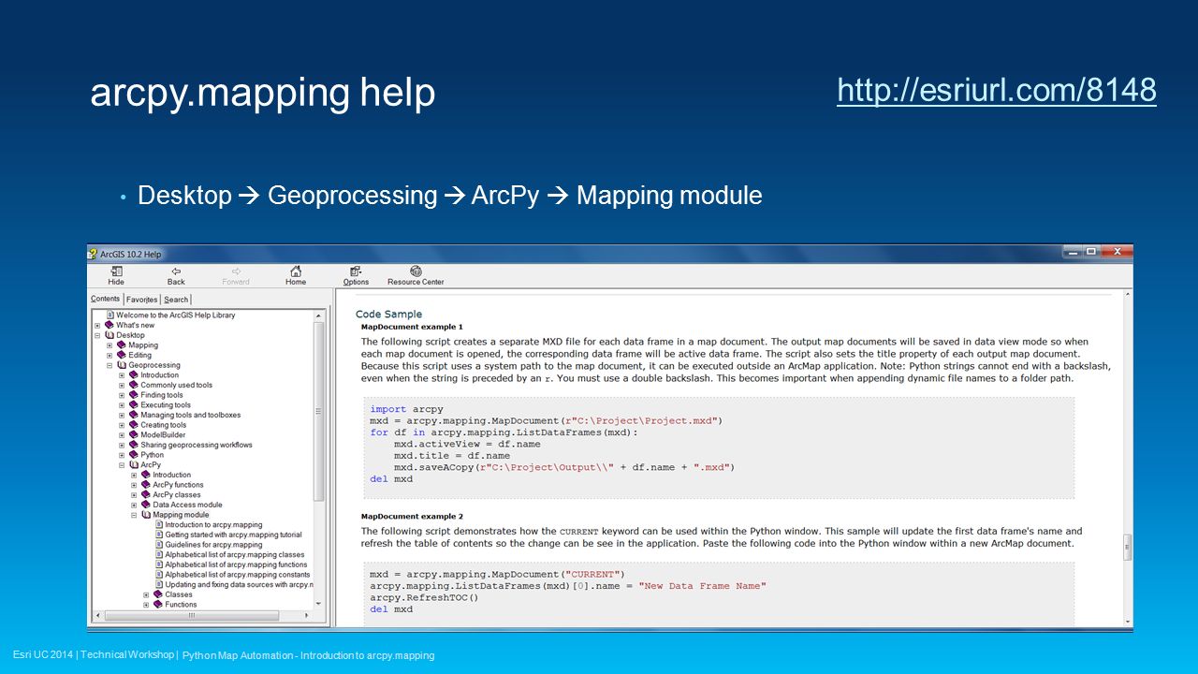
Task: Click the What's new book icon
Action: pyautogui.click(x=110, y=326)
